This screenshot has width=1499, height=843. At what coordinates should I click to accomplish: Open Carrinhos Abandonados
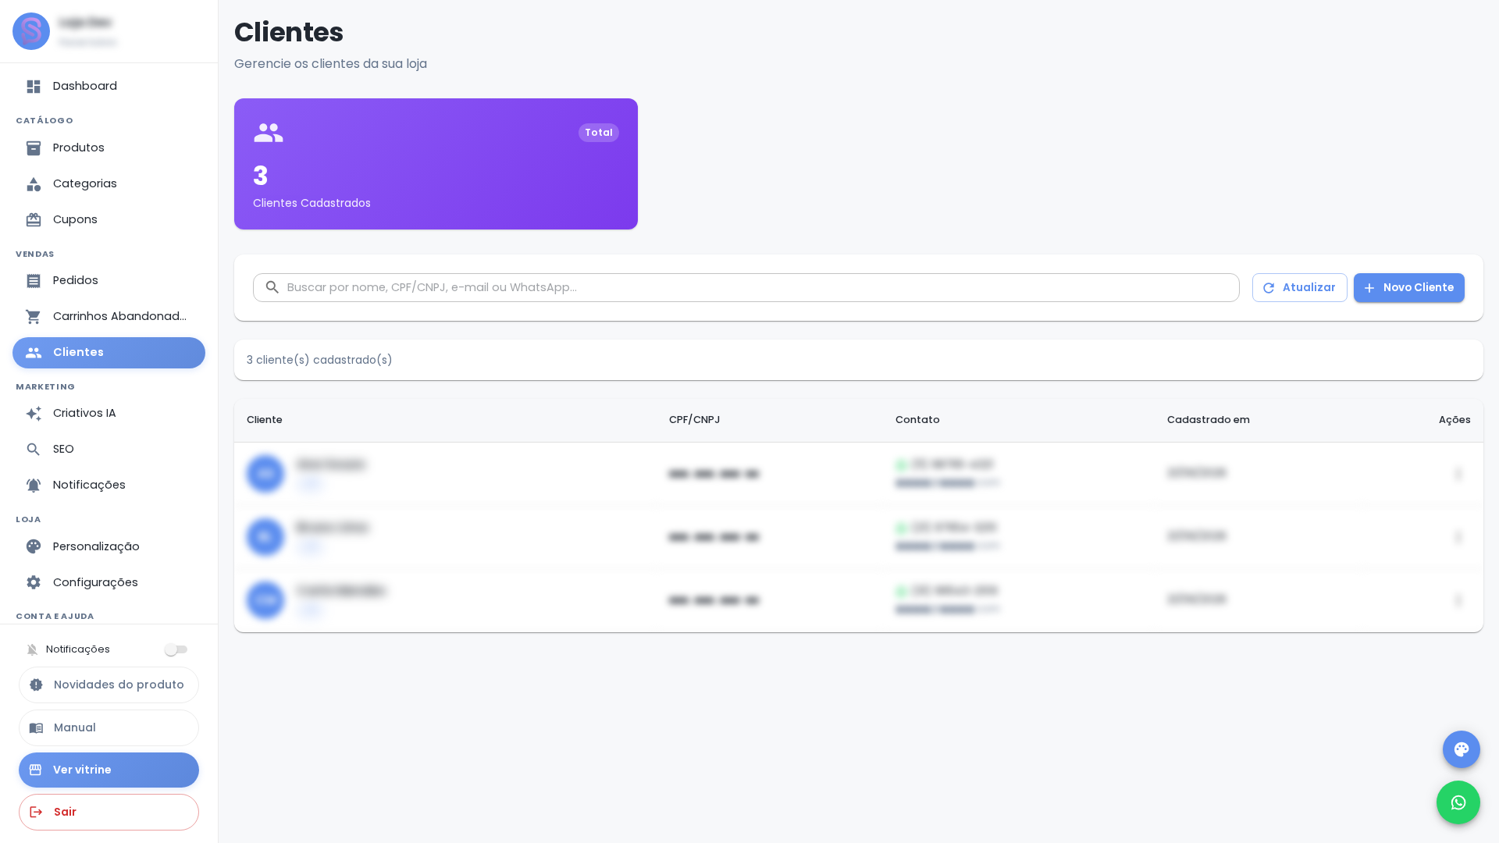coord(109,317)
